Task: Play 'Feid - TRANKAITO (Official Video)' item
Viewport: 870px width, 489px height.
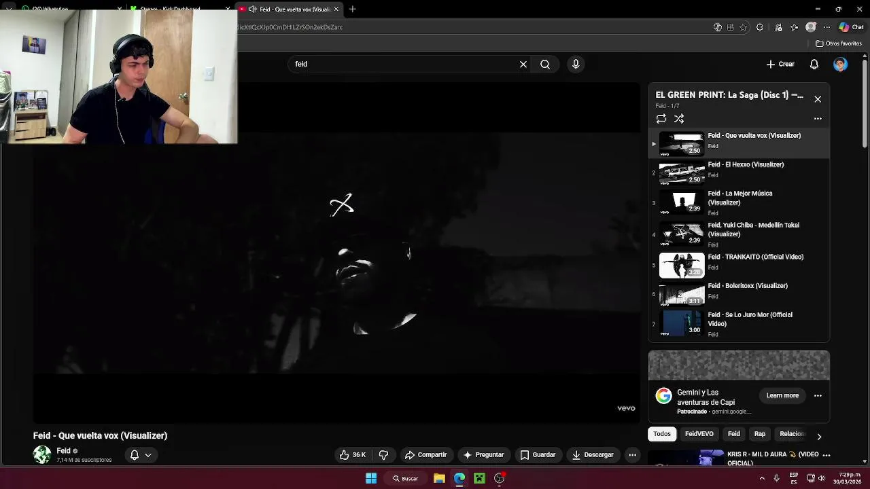Action: click(x=739, y=265)
